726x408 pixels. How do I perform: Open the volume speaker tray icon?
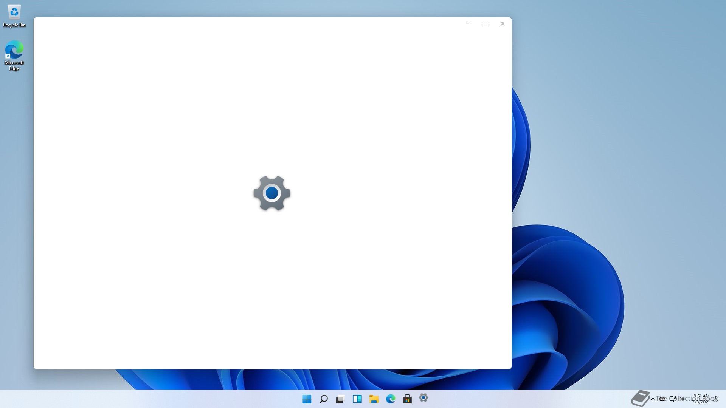pyautogui.click(x=681, y=399)
